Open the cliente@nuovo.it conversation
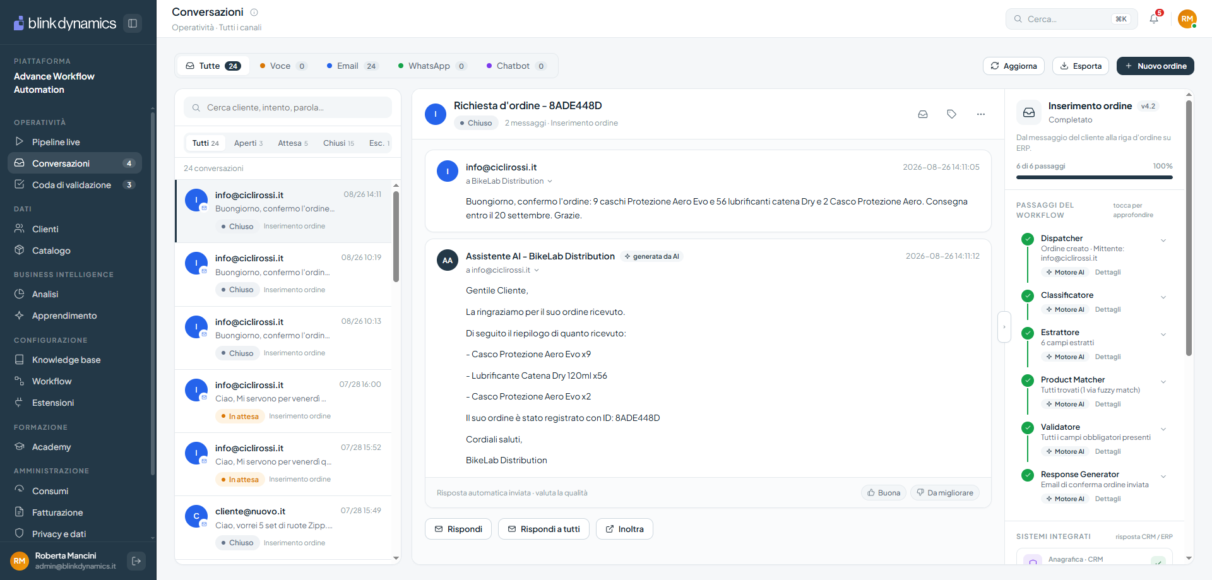The width and height of the screenshot is (1212, 580). tap(283, 528)
